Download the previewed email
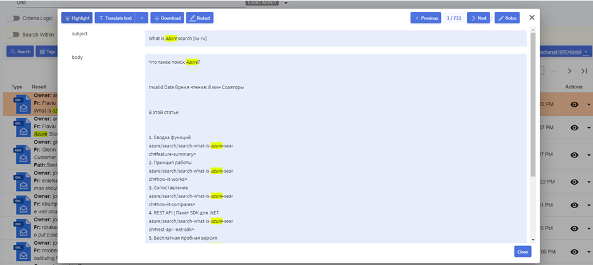 [167, 18]
